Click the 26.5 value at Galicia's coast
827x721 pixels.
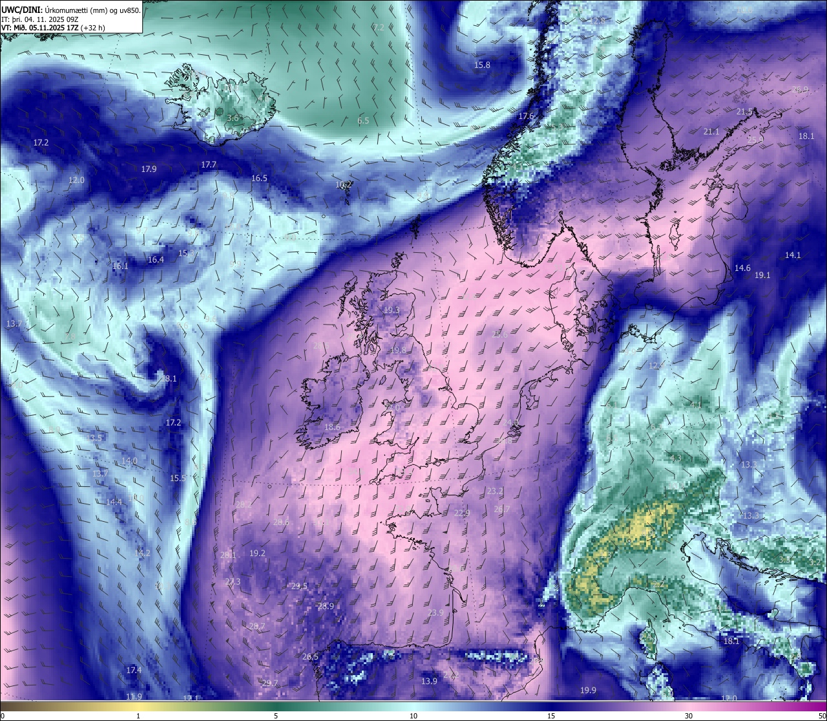click(x=310, y=656)
